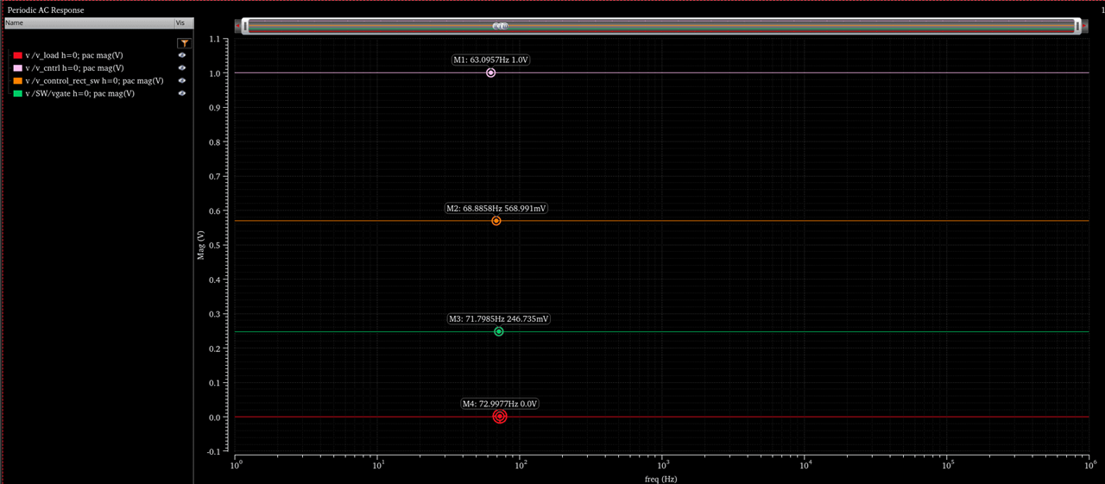Viewport: 1105px width, 484px height.
Task: Click the green SW/vgate color swatch
Action: (x=17, y=93)
